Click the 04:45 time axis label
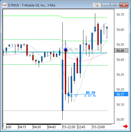Screen dimensions: 131x132 tap(52, 127)
